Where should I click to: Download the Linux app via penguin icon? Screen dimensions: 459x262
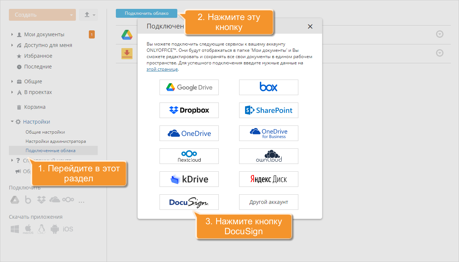click(x=42, y=229)
